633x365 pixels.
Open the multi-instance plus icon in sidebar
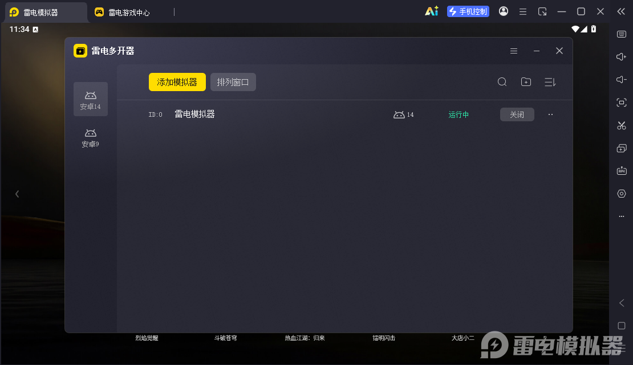point(622,149)
